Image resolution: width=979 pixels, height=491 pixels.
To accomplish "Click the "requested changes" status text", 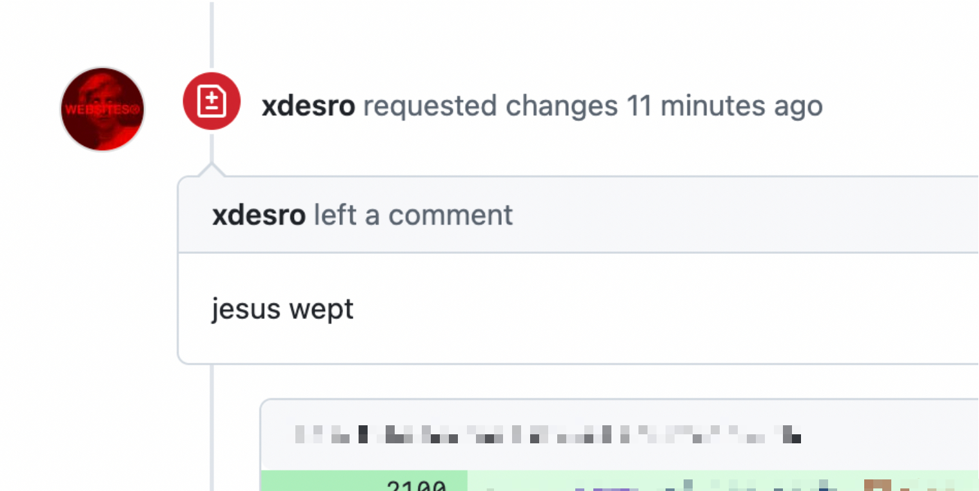I will 490,106.
